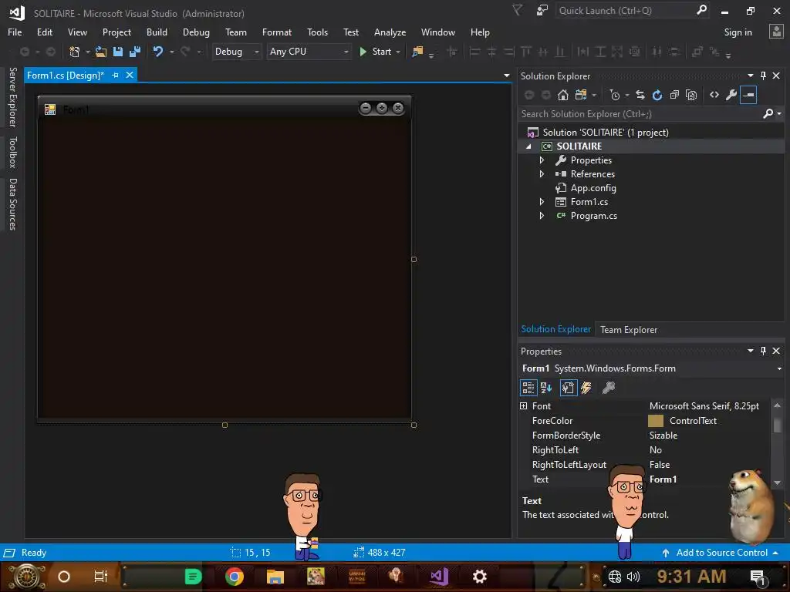Click the Collapse All icon in Solution Explorer
This screenshot has height=592, width=790.
[x=674, y=95]
